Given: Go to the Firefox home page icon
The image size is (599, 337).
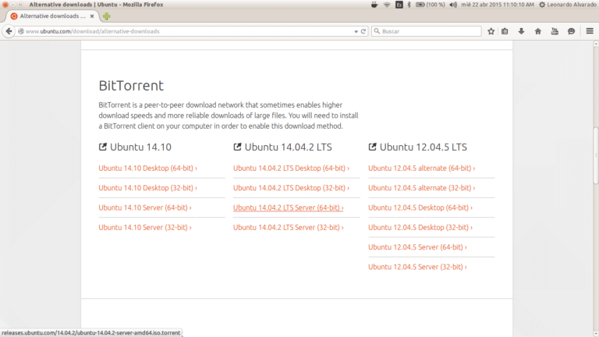Looking at the screenshot, I should (538, 31).
